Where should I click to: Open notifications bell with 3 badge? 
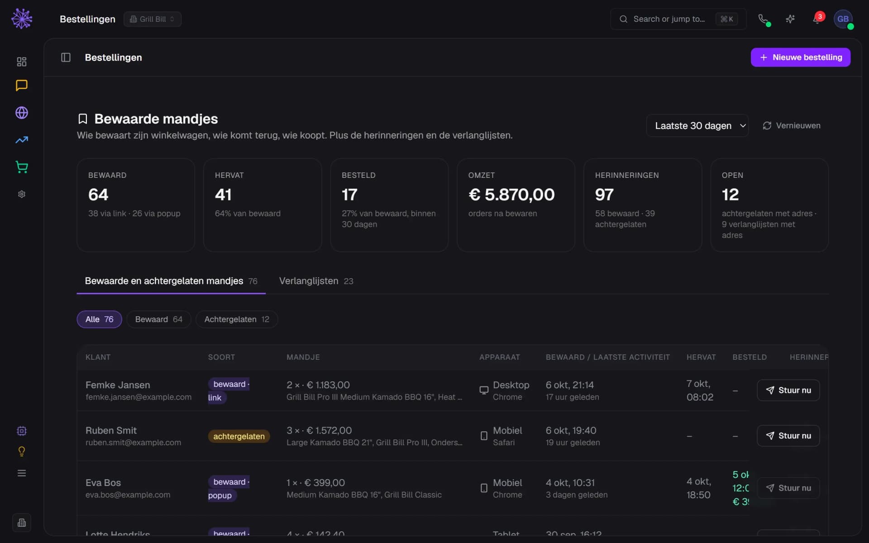(x=817, y=19)
